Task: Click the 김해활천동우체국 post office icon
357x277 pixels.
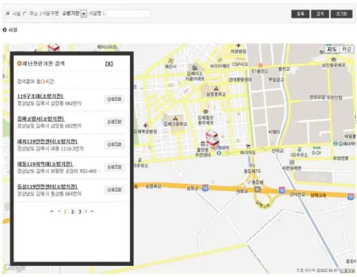Action: 205,112
